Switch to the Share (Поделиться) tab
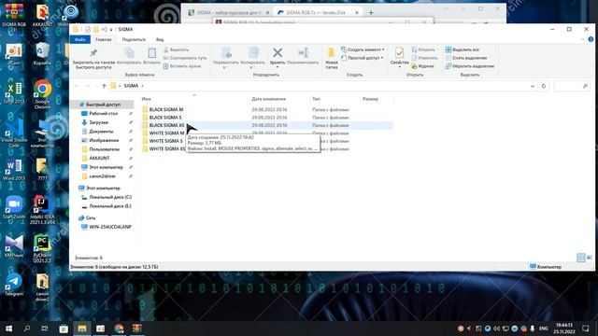Image resolution: width=598 pixels, height=336 pixels. tap(134, 39)
